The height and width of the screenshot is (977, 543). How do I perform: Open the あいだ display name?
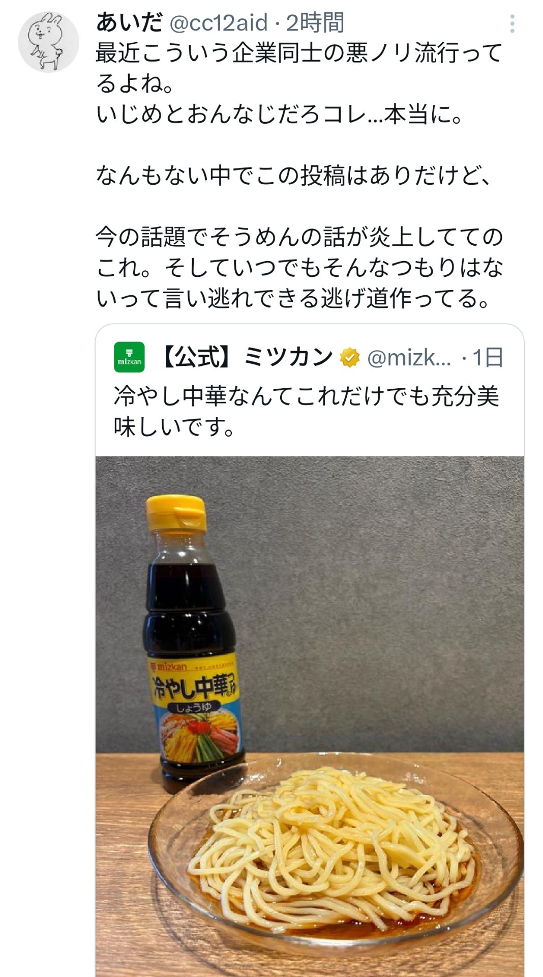(x=130, y=23)
